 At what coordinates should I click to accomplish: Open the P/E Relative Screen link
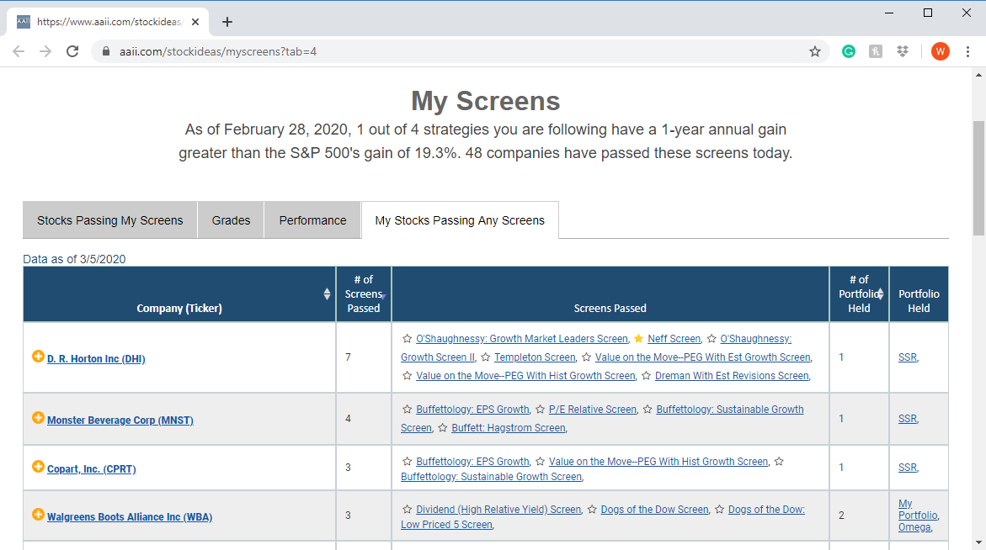(592, 410)
